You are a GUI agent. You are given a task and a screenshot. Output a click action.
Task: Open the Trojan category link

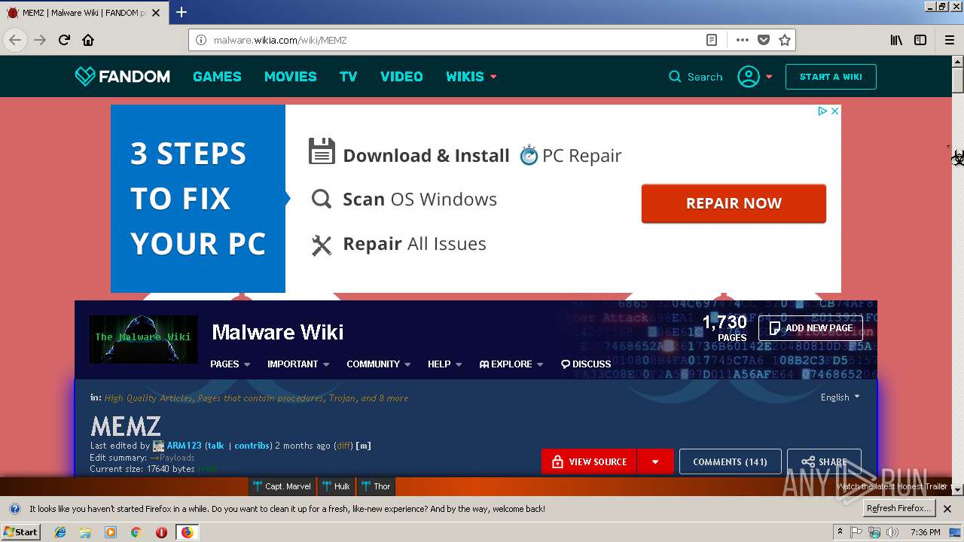(343, 397)
